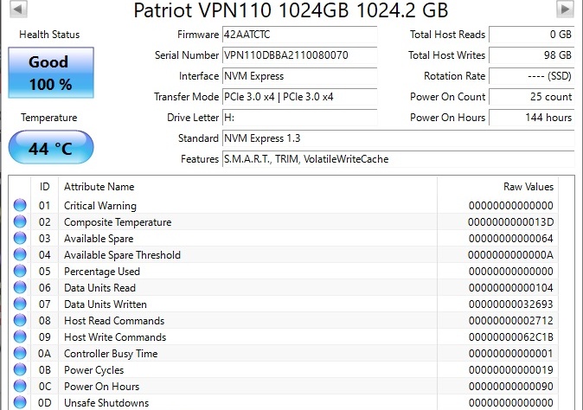
Task: Click raw value 00000000000104
Action: pos(510,288)
